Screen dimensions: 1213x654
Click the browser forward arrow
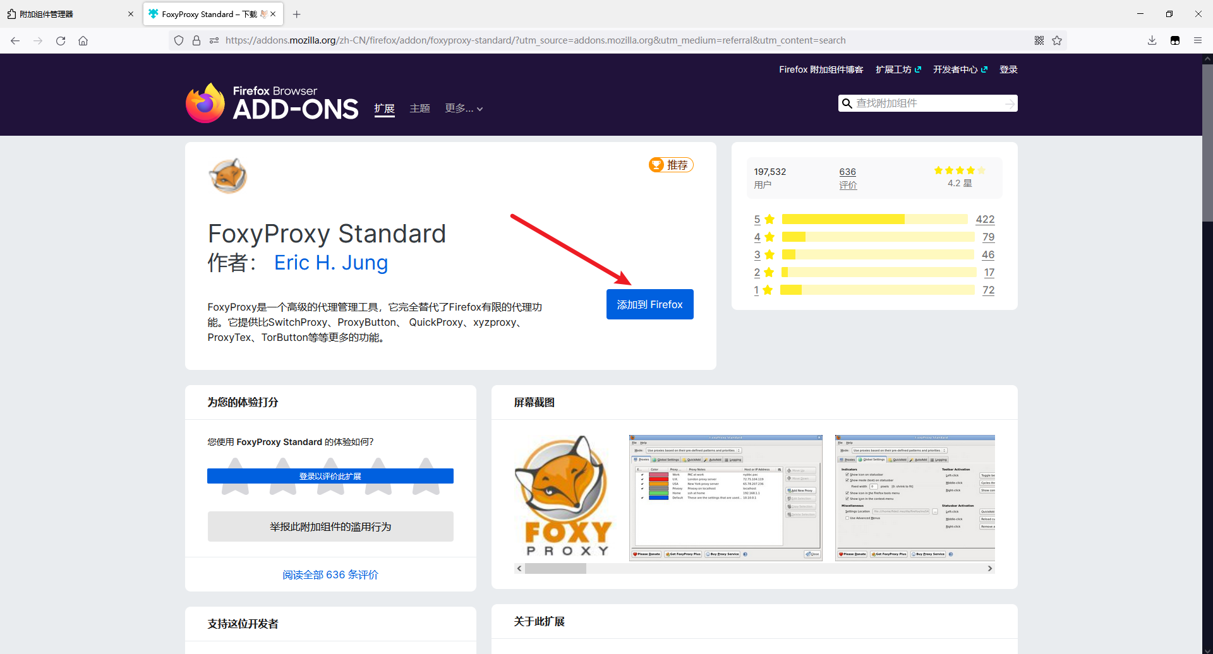pos(38,40)
